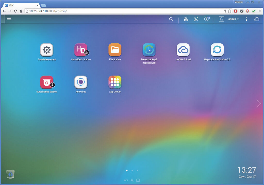Screen dimensions: 264x185
Task: Launch HybridDesk Station
Action: click(x=81, y=50)
